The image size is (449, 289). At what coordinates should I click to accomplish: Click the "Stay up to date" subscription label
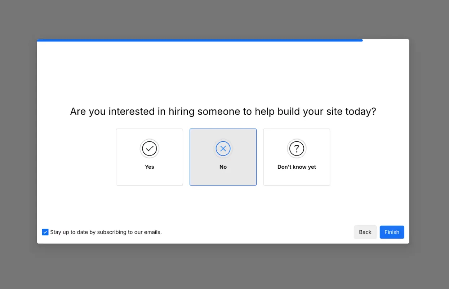pyautogui.click(x=106, y=232)
